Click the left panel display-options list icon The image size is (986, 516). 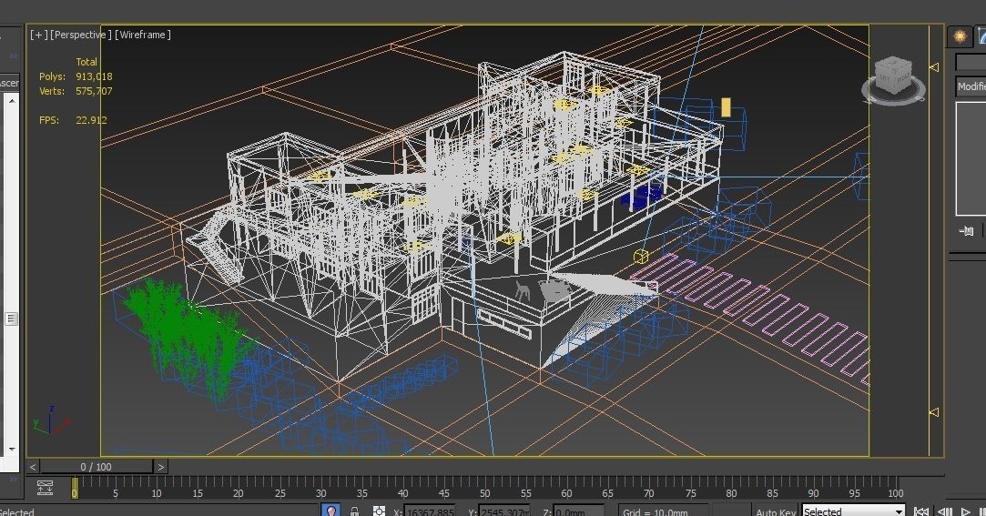click(11, 319)
